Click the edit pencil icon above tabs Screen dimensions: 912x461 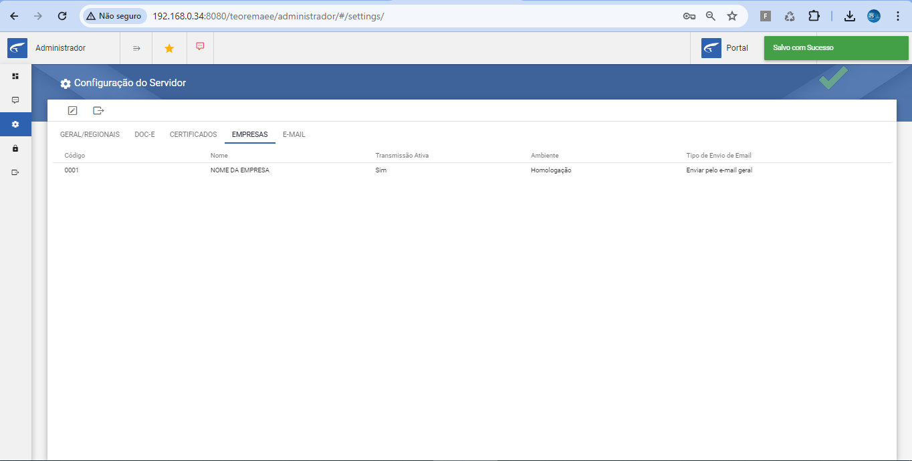73,110
